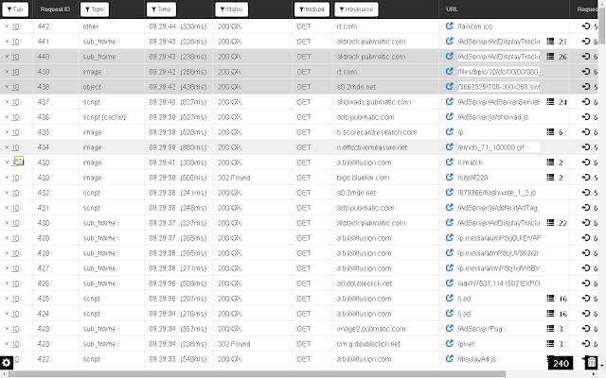Click request headers arrow icon for request 431
The width and height of the screenshot is (606, 378).
[x=586, y=207]
